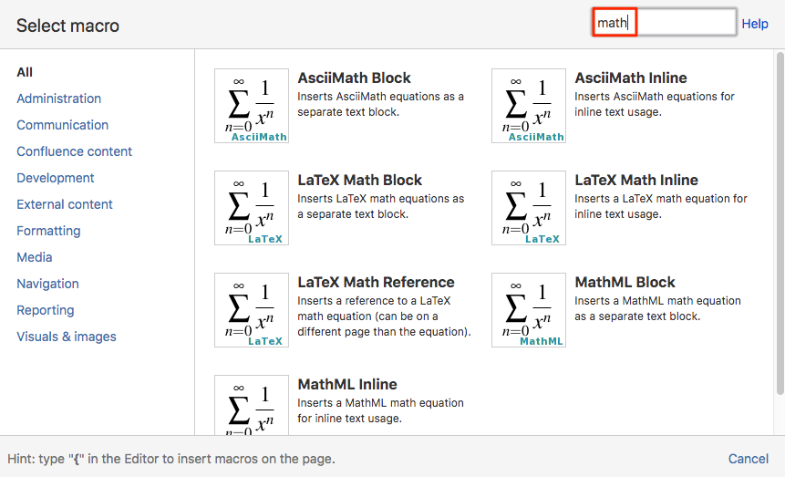This screenshot has height=477, width=785.
Task: Pick the LaTeX Math Reference icon
Action: click(x=252, y=310)
